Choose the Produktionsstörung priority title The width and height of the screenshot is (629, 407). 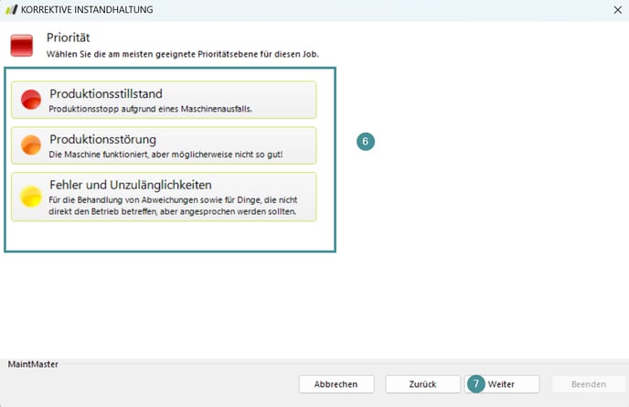[x=102, y=139]
